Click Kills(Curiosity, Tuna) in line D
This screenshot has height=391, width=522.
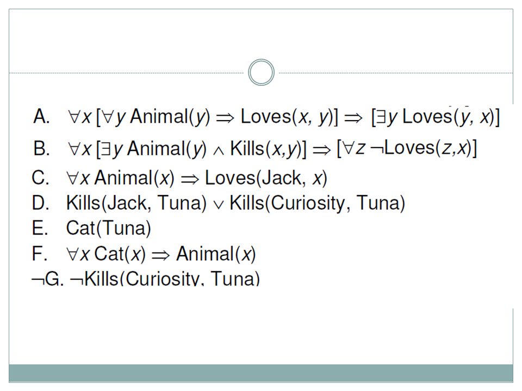[317, 203]
